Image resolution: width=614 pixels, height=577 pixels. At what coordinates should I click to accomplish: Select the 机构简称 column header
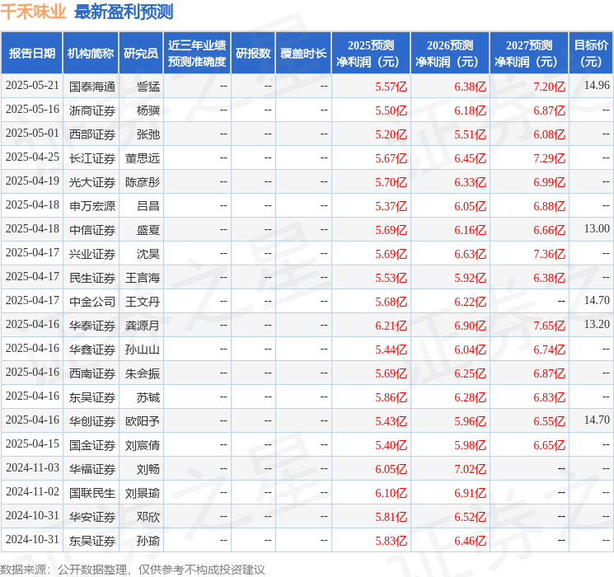tap(91, 54)
